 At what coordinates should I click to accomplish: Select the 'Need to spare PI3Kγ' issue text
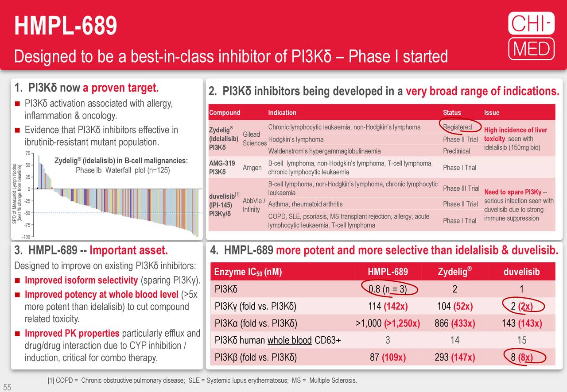pyautogui.click(x=519, y=205)
